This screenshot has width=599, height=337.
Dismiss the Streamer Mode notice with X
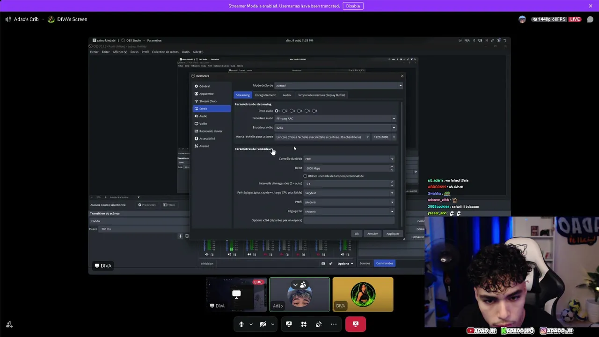591,6
